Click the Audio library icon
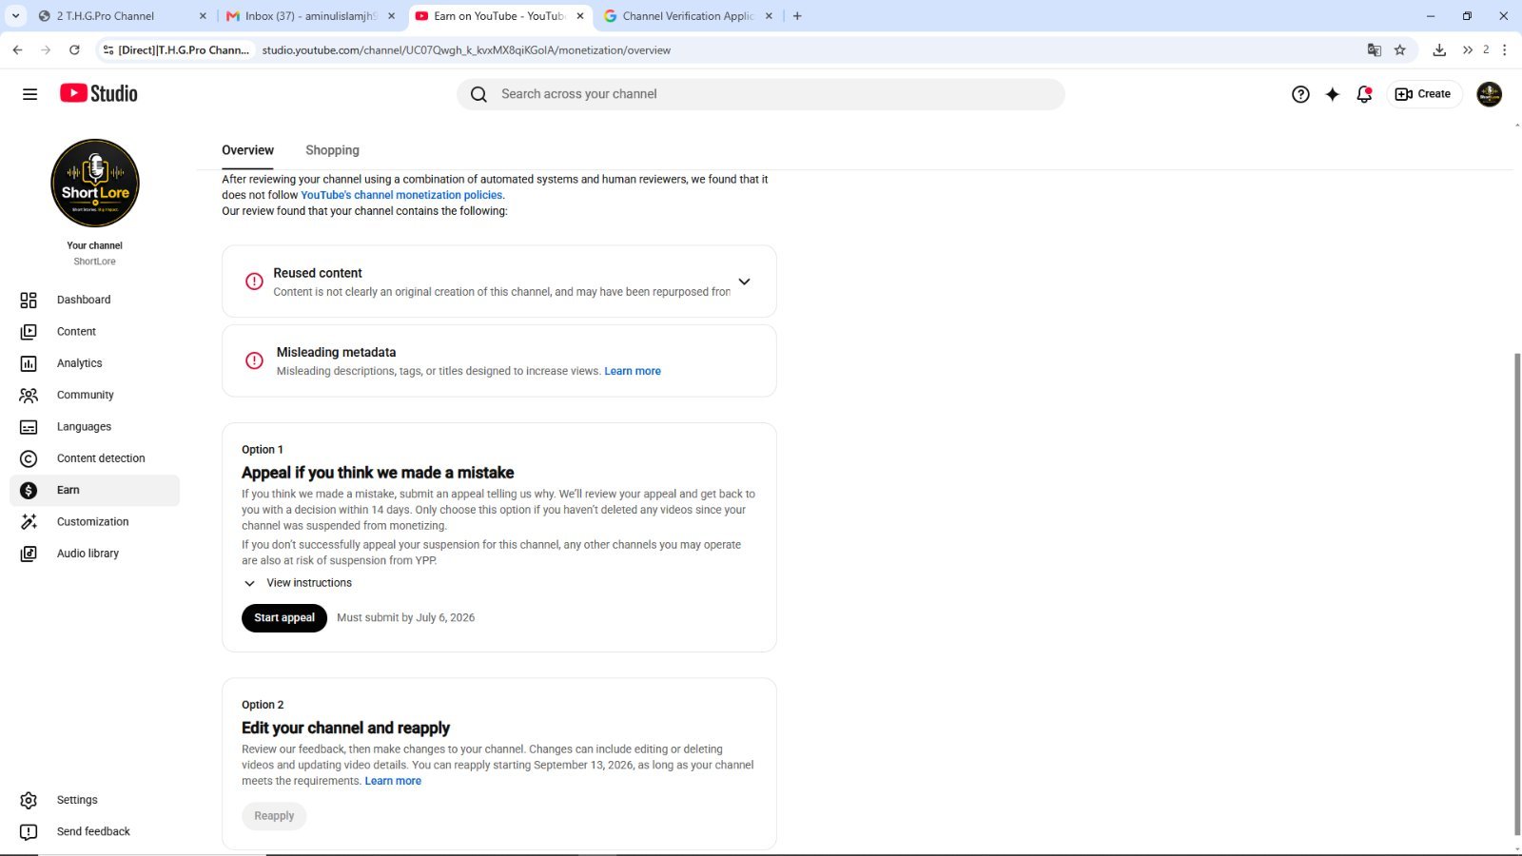 [29, 554]
